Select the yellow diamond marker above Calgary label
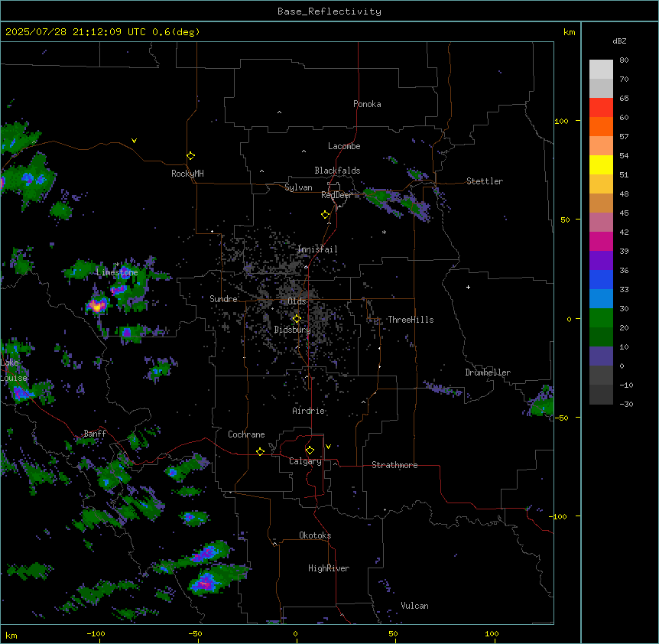The height and width of the screenshot is (644, 659). (310, 450)
